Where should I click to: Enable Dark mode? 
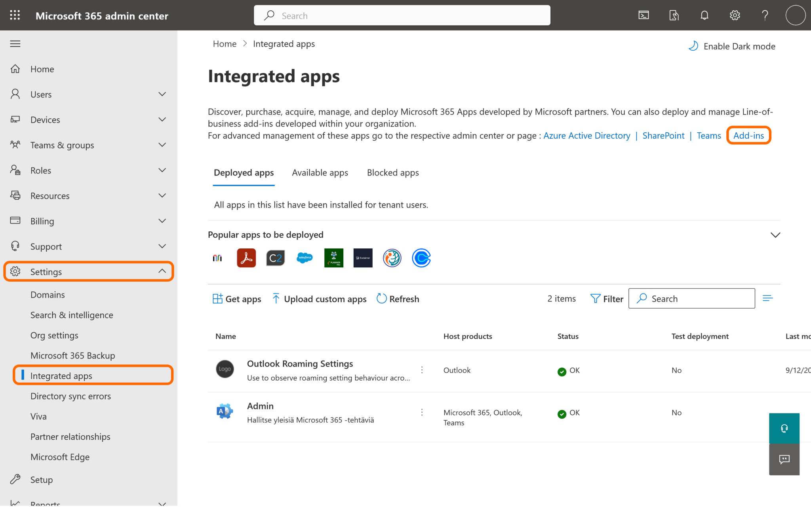732,46
